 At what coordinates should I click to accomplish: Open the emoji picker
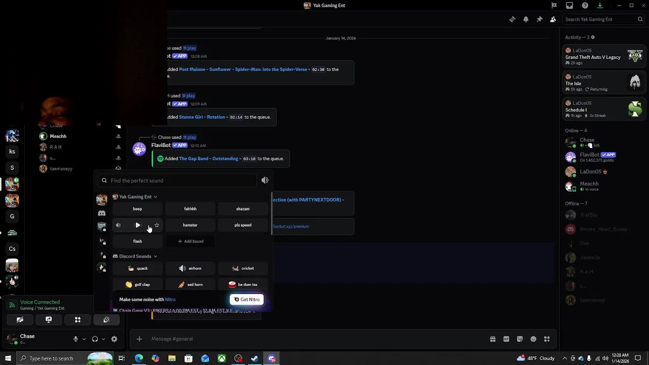click(533, 339)
